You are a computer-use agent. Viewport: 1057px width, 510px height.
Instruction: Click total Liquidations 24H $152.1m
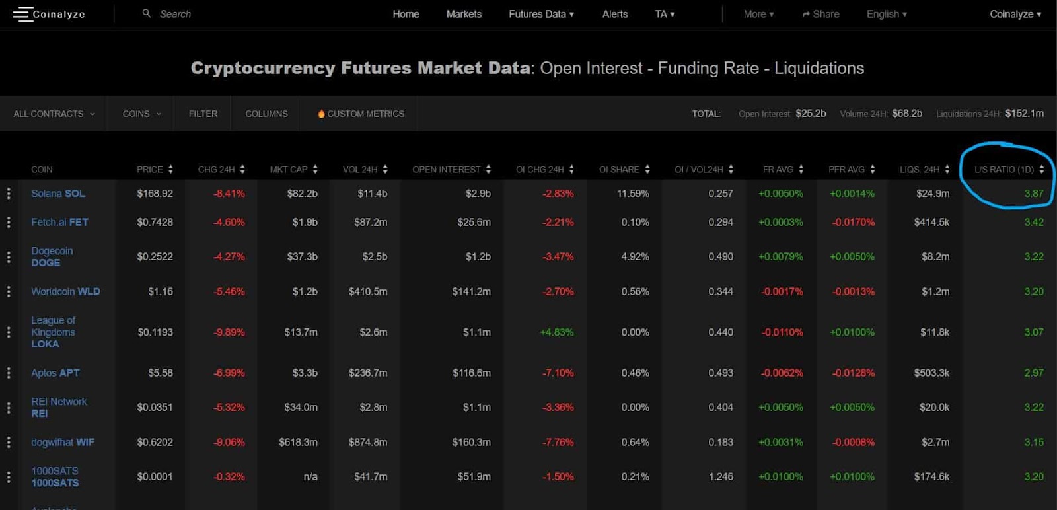[x=1025, y=114]
